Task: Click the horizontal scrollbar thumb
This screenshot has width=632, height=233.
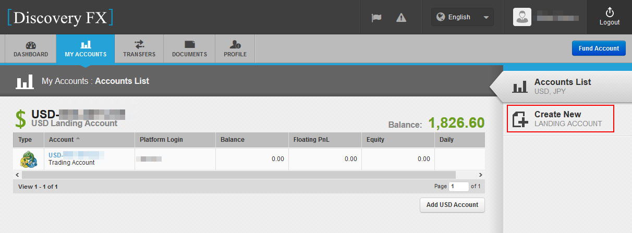Action: click(x=238, y=175)
